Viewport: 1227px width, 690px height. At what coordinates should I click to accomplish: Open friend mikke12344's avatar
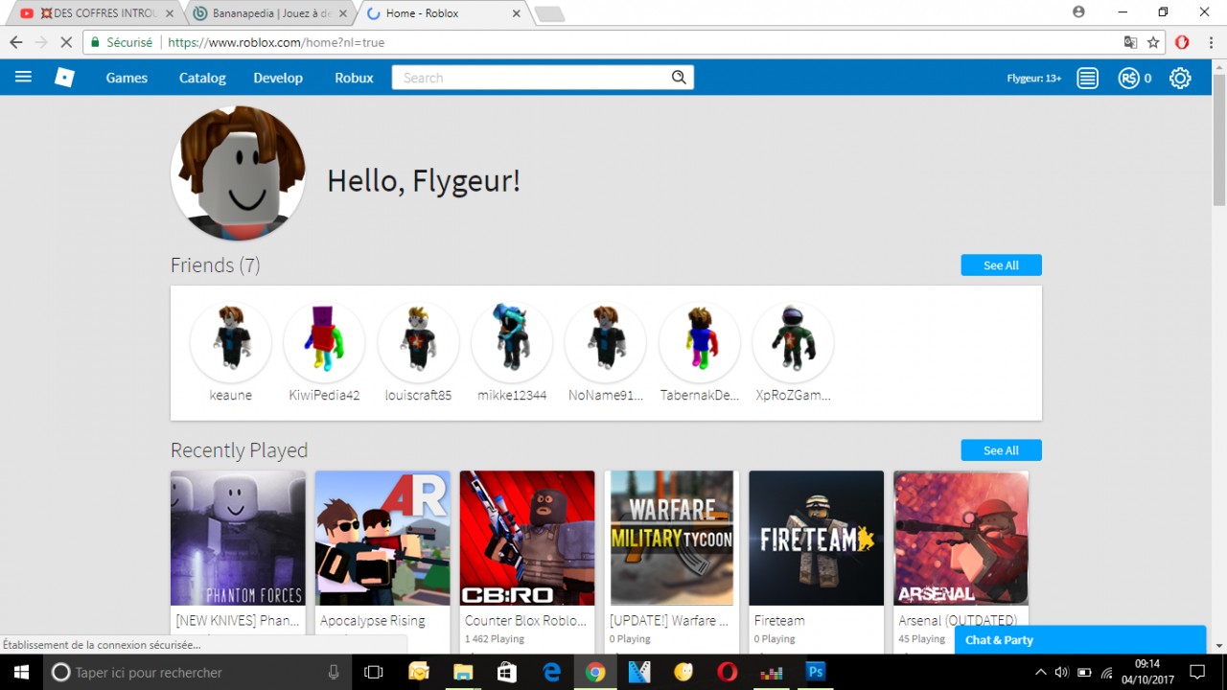coord(512,342)
